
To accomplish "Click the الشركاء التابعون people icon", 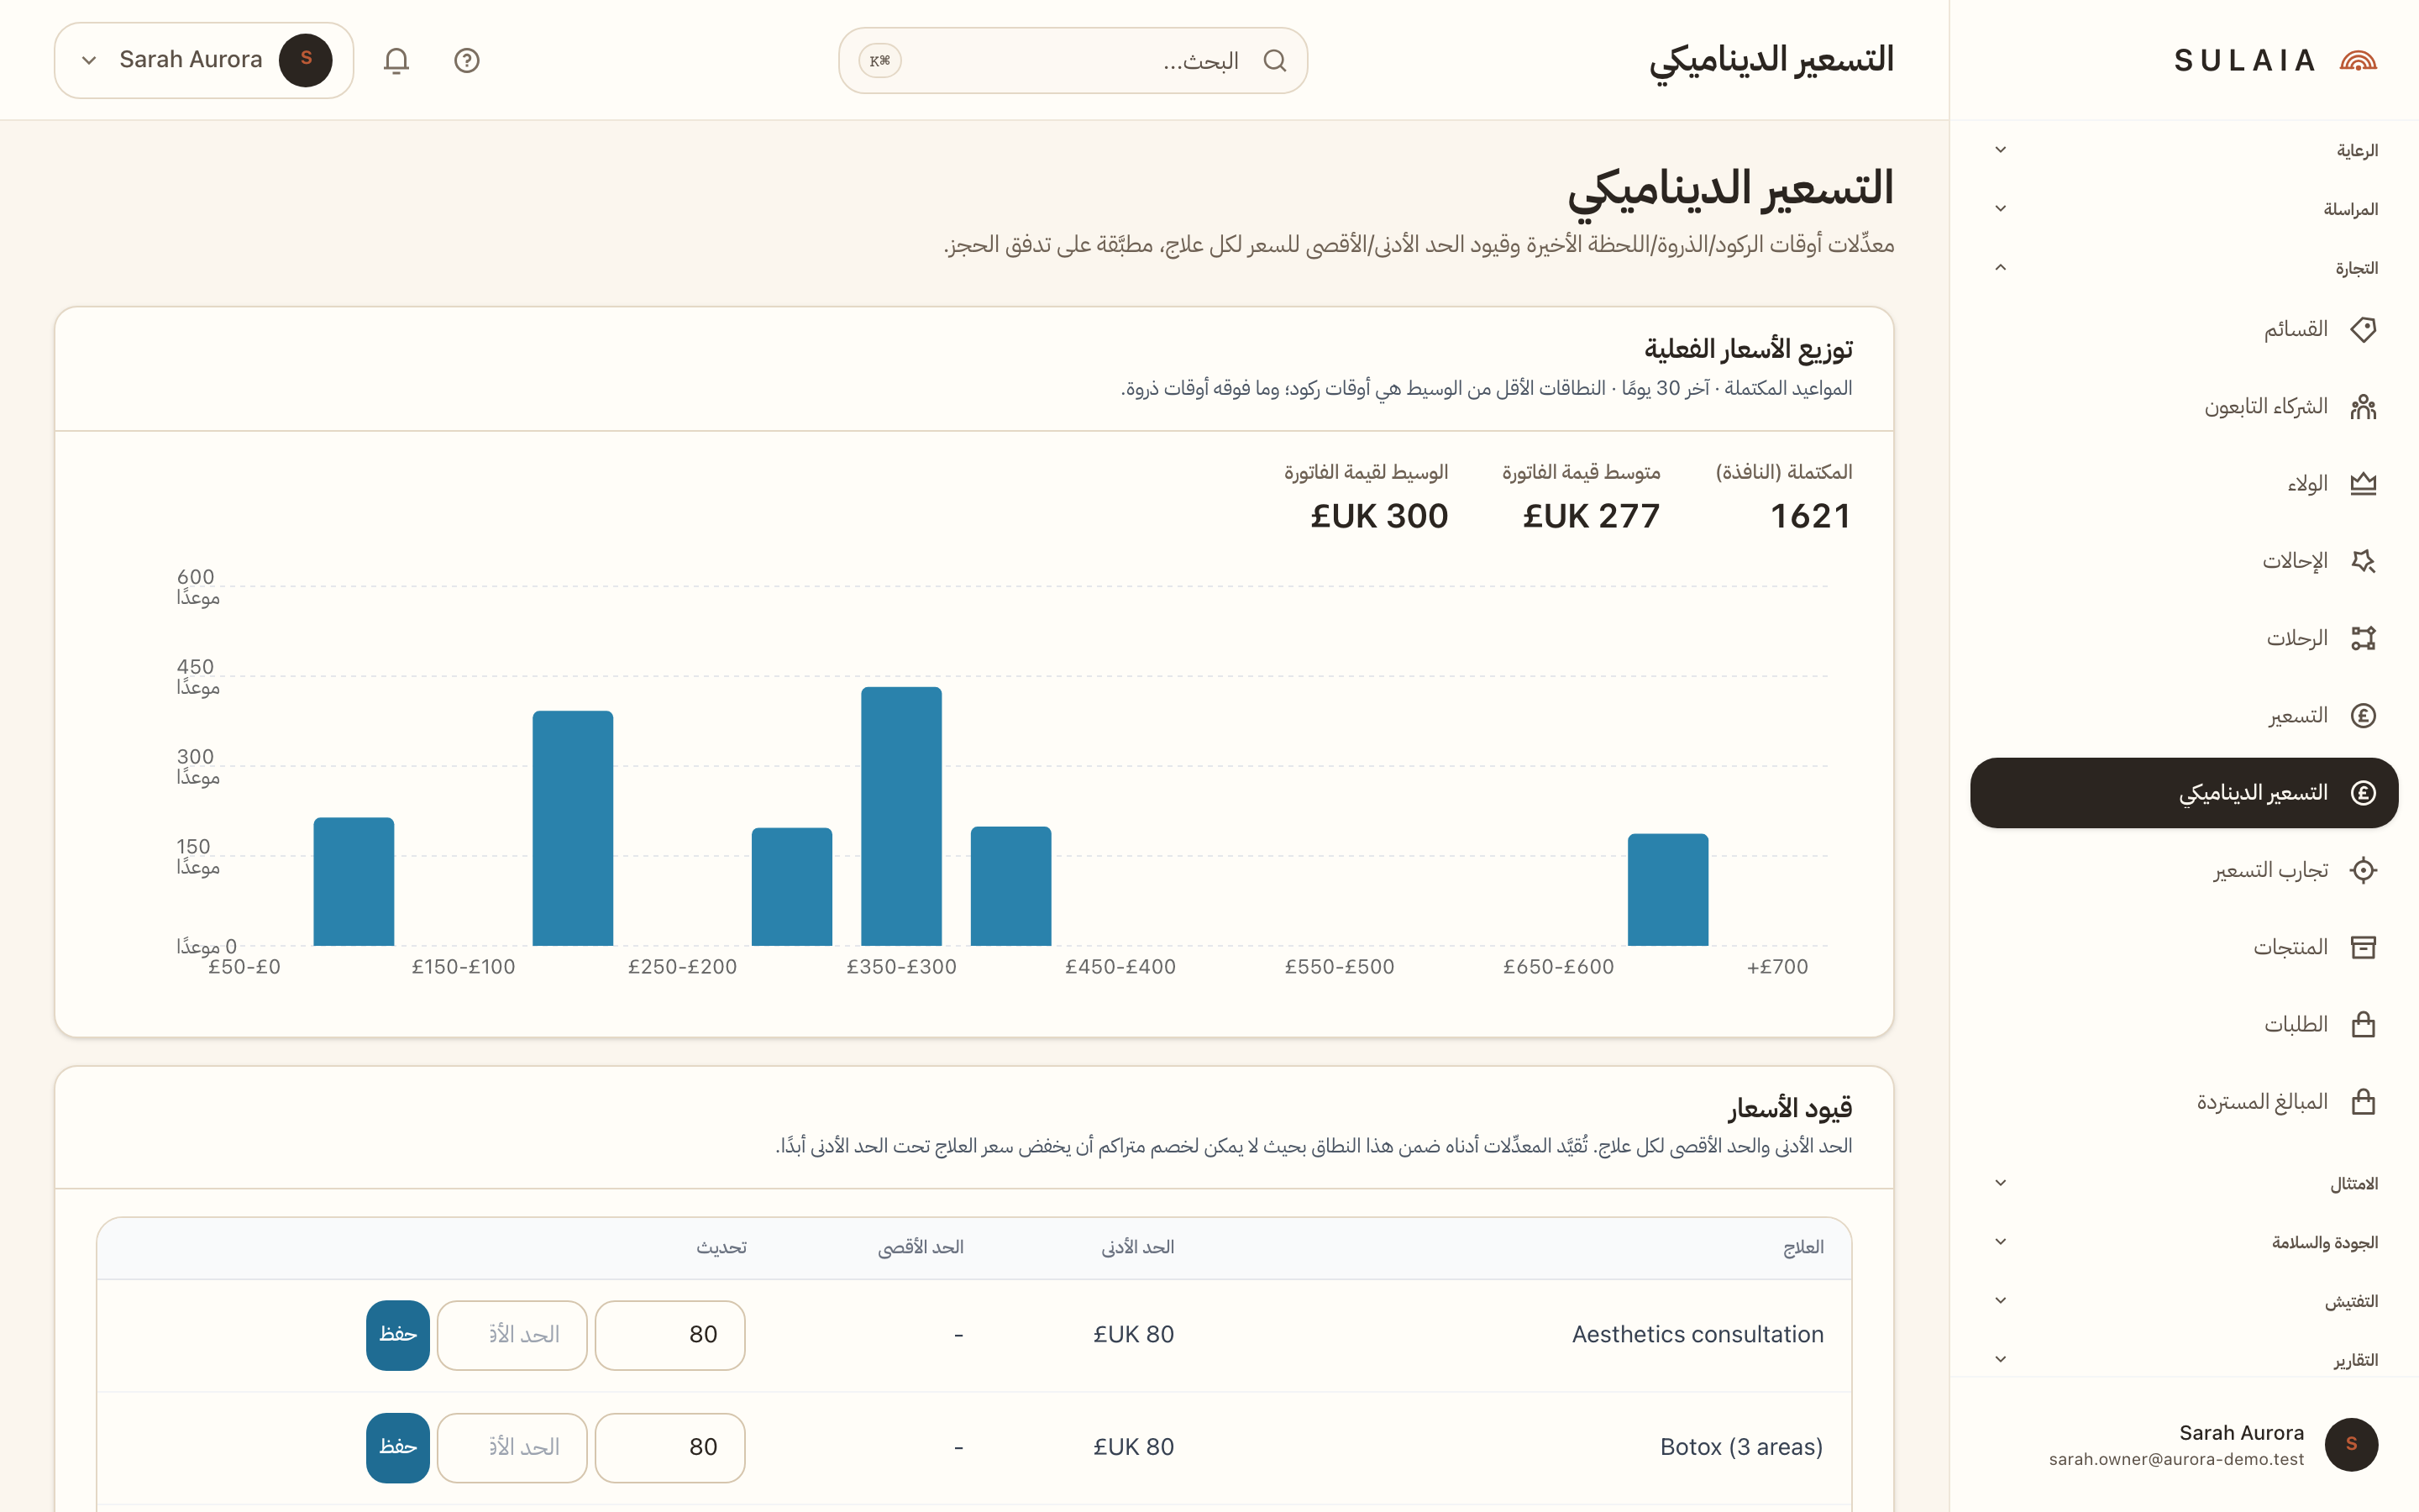I will pyautogui.click(x=2363, y=407).
